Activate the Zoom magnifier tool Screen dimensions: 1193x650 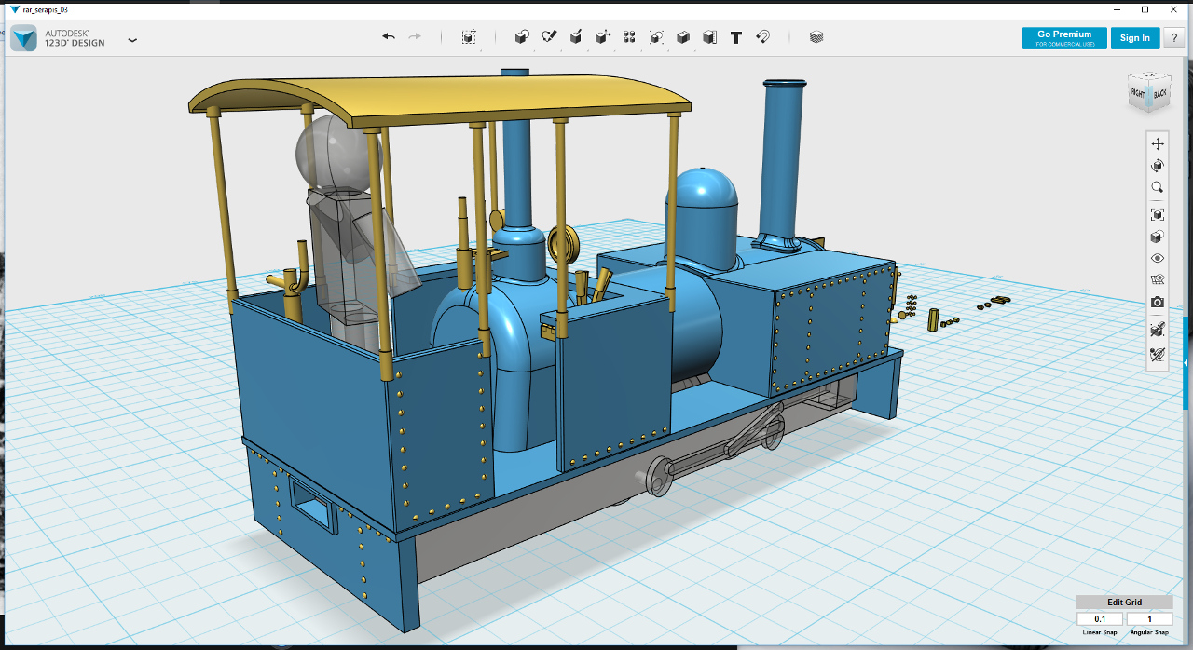[x=1158, y=187]
